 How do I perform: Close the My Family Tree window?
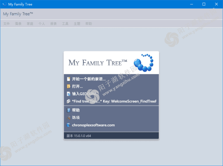click(x=216, y=4)
